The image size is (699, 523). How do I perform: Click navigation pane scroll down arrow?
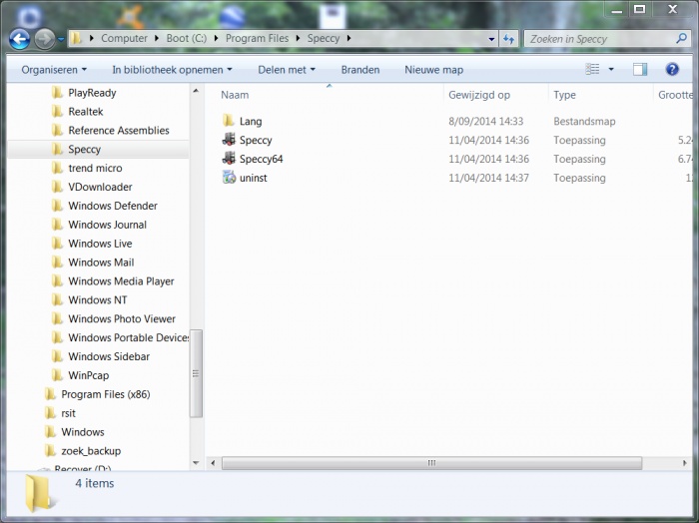pyautogui.click(x=196, y=463)
